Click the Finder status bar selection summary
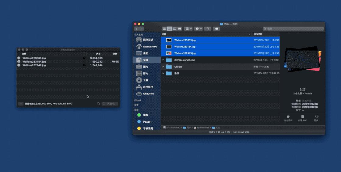341x172 pixels. 229,132
